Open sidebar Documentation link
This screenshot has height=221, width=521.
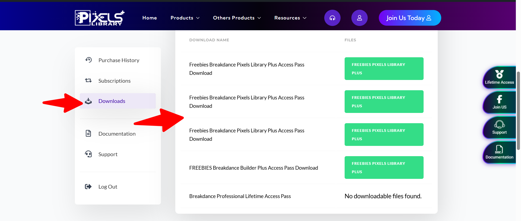tap(117, 134)
